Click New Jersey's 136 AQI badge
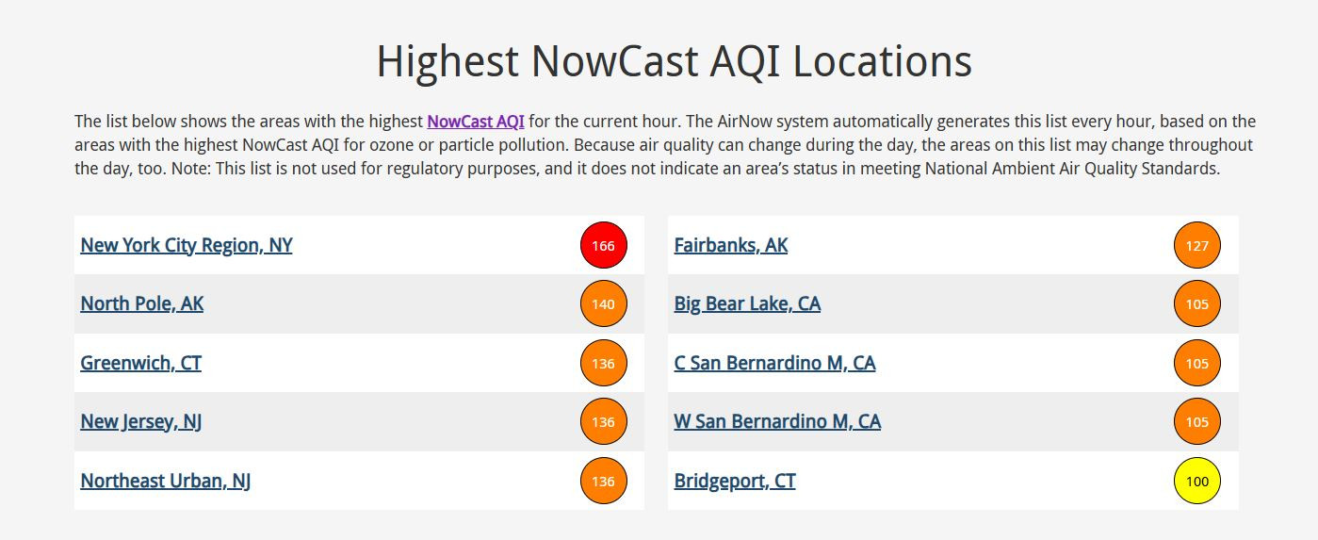Screen dimensions: 1318x540 pyautogui.click(x=603, y=422)
